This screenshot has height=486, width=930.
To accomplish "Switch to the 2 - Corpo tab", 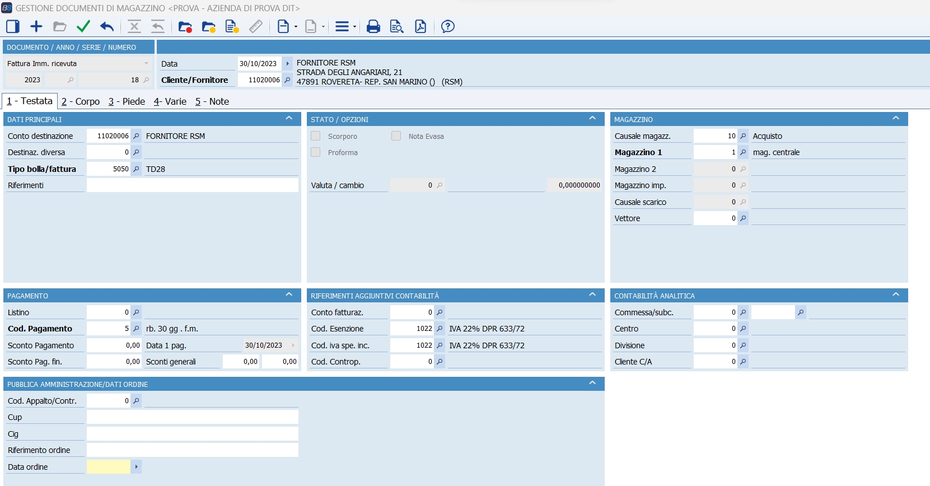I will click(x=81, y=101).
